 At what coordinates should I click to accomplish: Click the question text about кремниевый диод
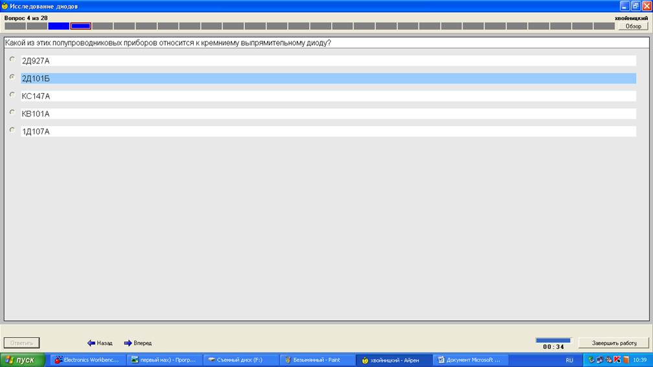tap(168, 43)
